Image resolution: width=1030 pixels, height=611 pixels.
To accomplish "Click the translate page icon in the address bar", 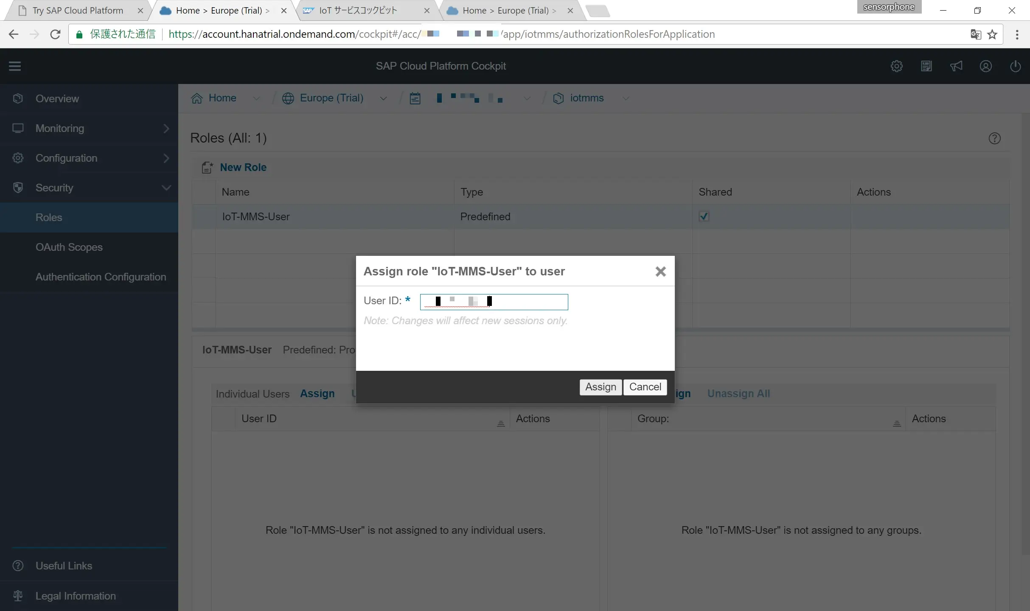I will (975, 34).
